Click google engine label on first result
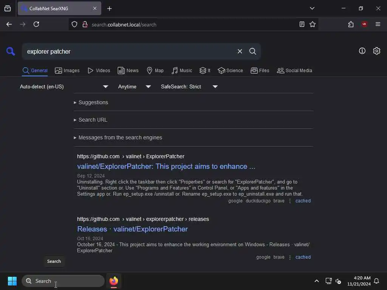Viewport: 387px width, 290px height. (x=235, y=201)
